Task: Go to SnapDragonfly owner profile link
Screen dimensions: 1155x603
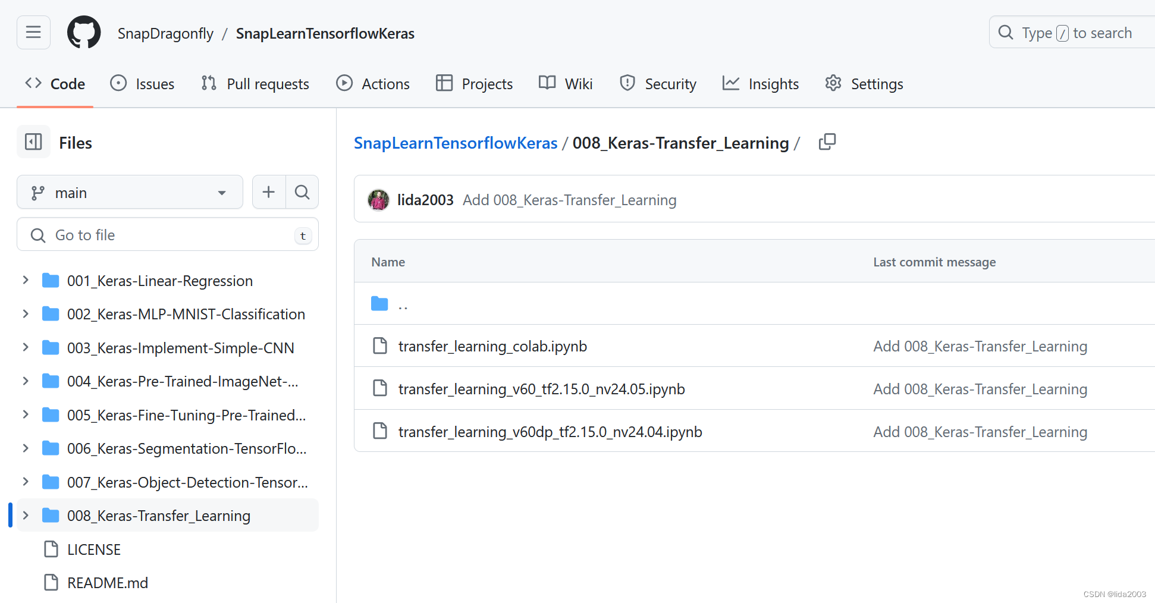Action: (165, 33)
